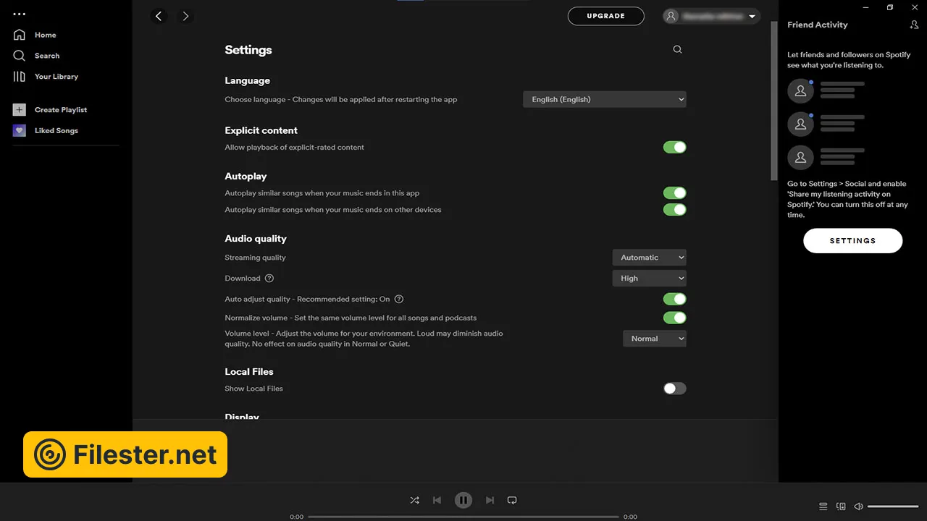Open Liked Songs in the sidebar

tap(56, 131)
